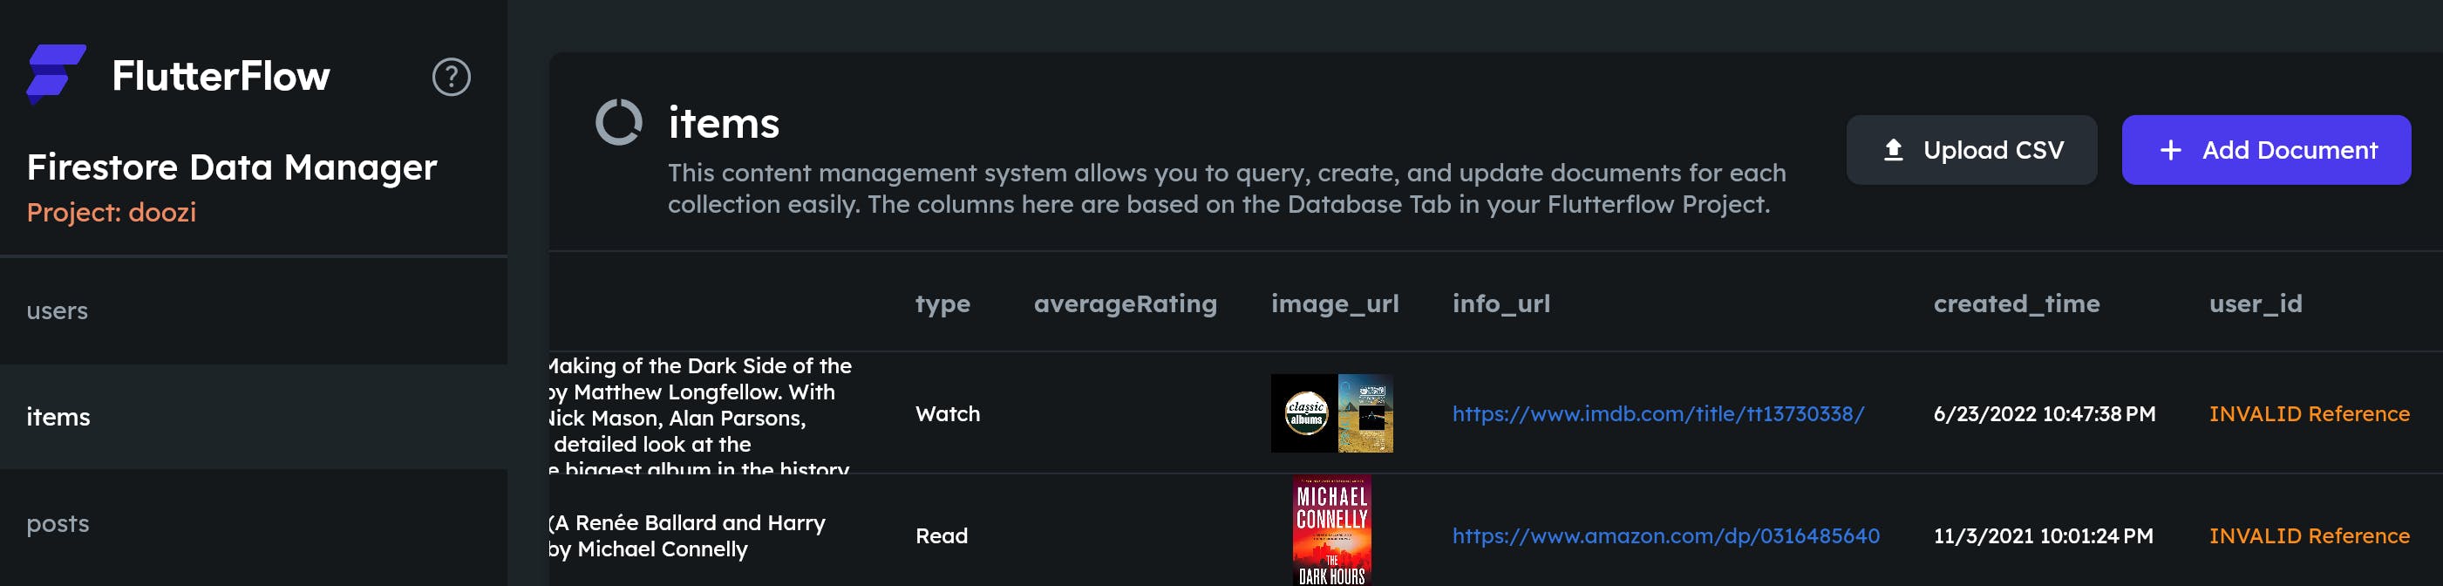Click the Add Document button
2443x586 pixels.
pos(2266,150)
